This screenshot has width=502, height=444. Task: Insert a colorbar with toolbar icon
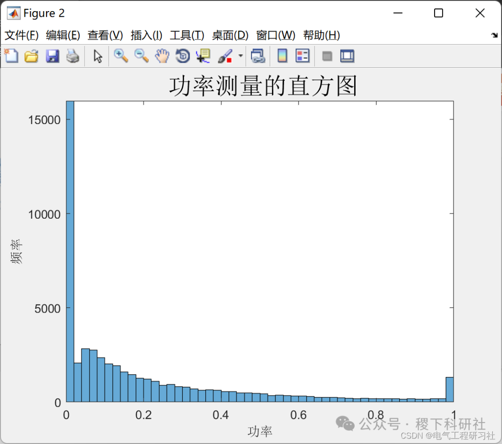(x=282, y=56)
